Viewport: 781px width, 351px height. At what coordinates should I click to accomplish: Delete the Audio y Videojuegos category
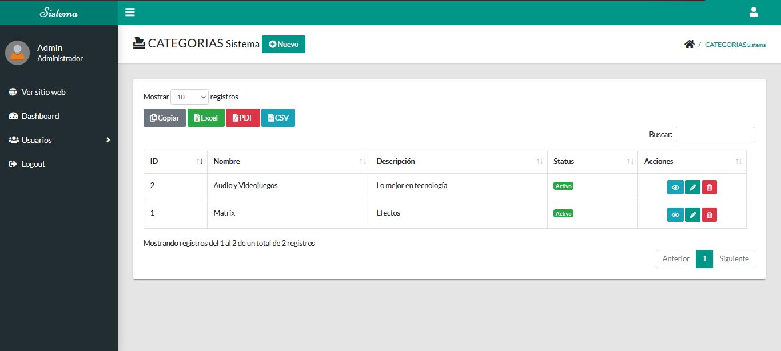(x=709, y=187)
